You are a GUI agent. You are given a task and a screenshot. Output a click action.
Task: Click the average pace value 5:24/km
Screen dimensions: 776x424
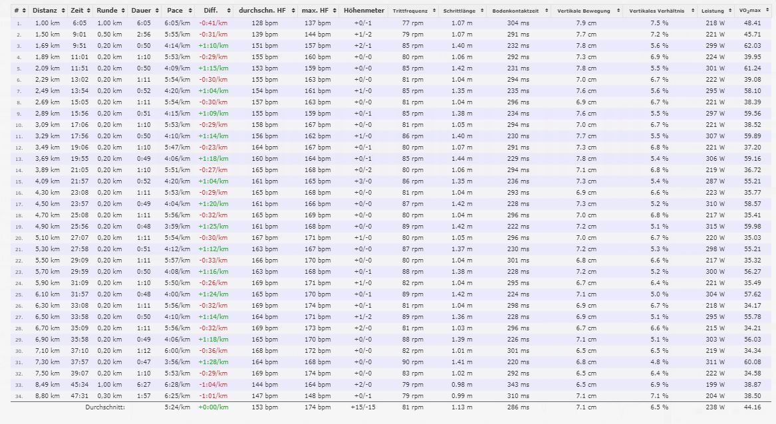tap(178, 407)
